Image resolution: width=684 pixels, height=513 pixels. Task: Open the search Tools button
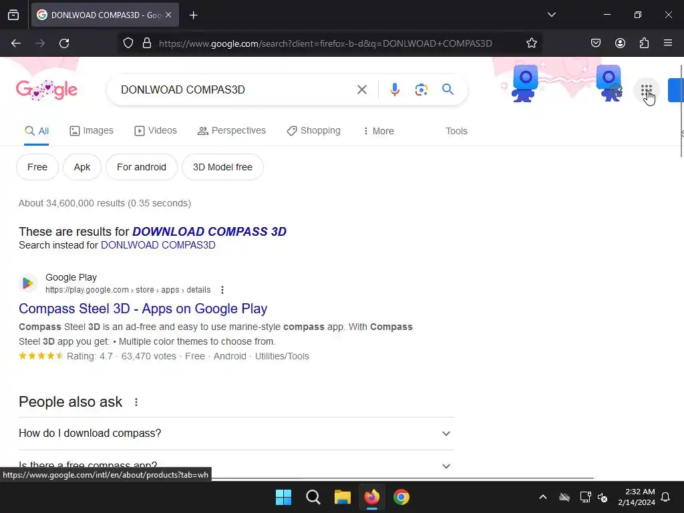pos(456,132)
